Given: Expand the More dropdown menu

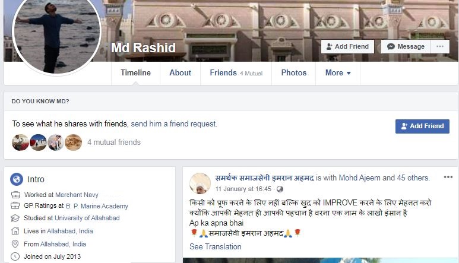Looking at the screenshot, I should pyautogui.click(x=338, y=73).
